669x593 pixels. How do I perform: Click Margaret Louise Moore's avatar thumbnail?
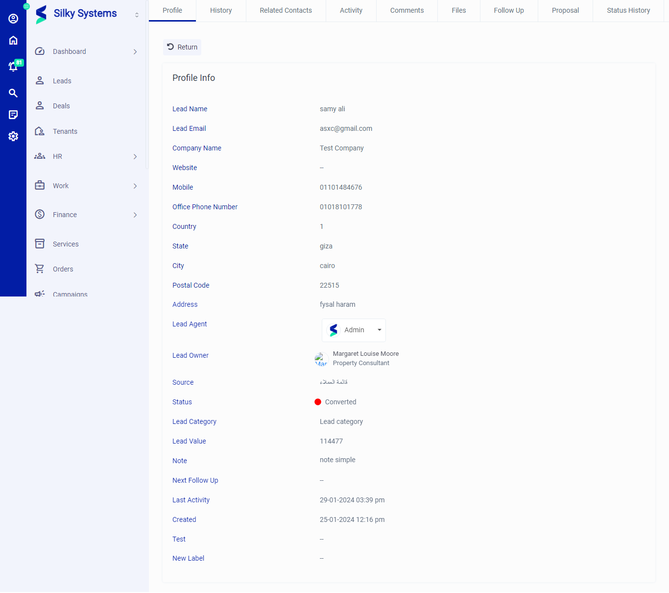(321, 359)
